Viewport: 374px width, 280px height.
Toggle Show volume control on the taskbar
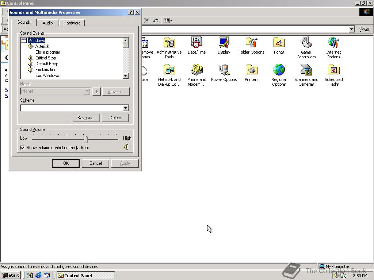22,148
